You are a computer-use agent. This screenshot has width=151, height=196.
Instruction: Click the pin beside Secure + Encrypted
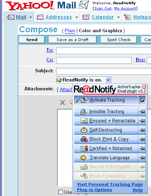[142, 167]
